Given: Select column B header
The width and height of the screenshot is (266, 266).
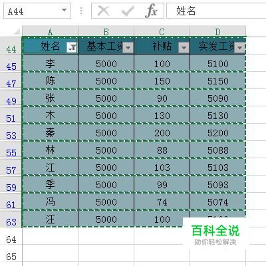Looking at the screenshot, I should point(106,32).
